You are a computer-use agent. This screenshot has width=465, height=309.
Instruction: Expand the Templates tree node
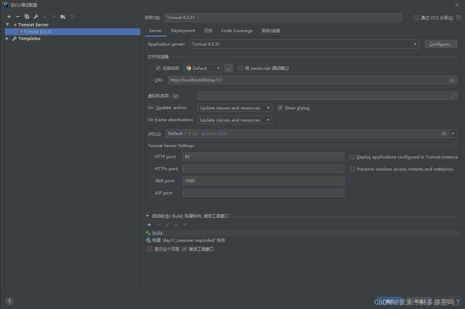(8, 39)
